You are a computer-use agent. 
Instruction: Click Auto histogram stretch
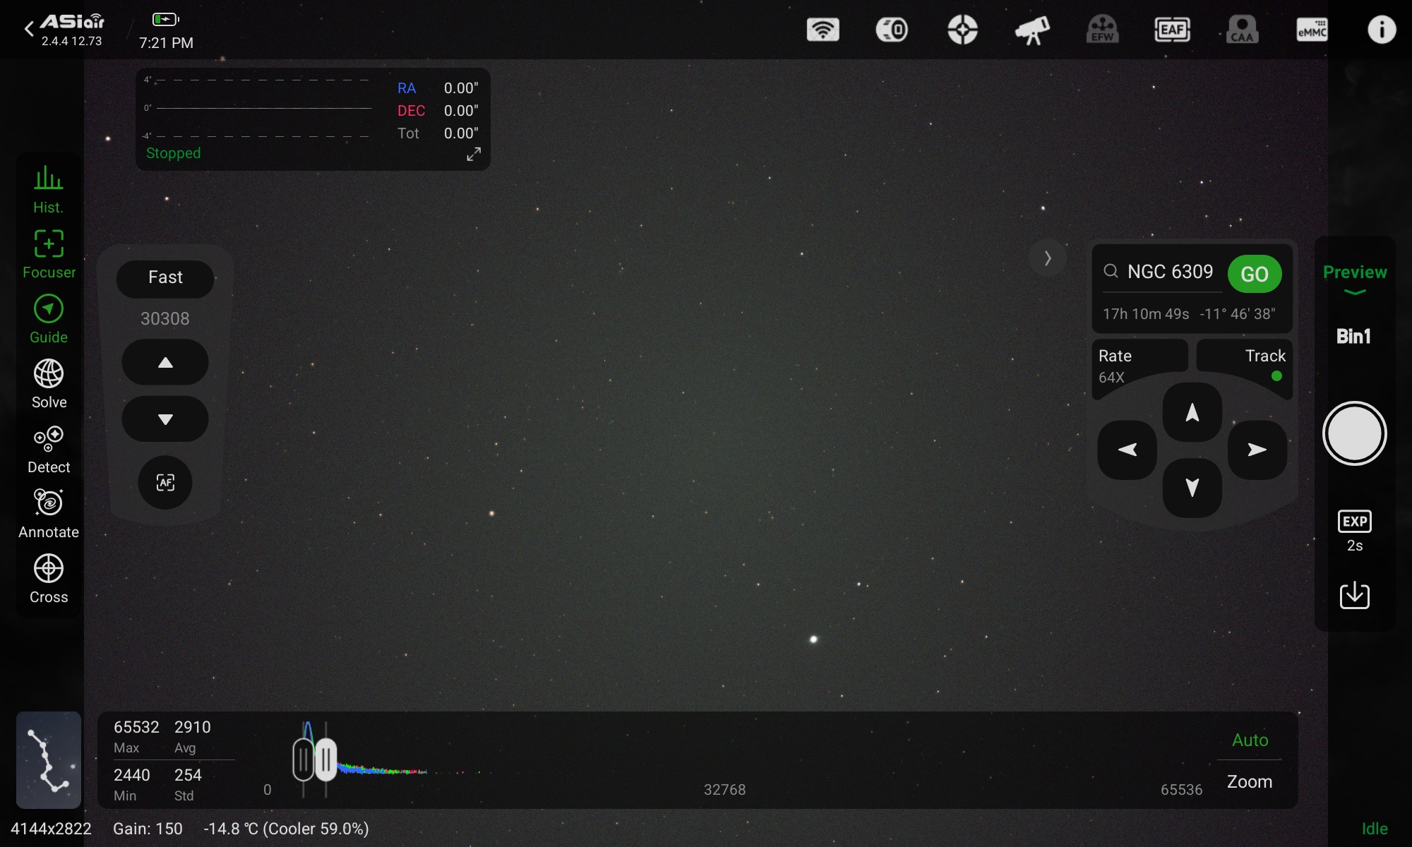pos(1250,740)
